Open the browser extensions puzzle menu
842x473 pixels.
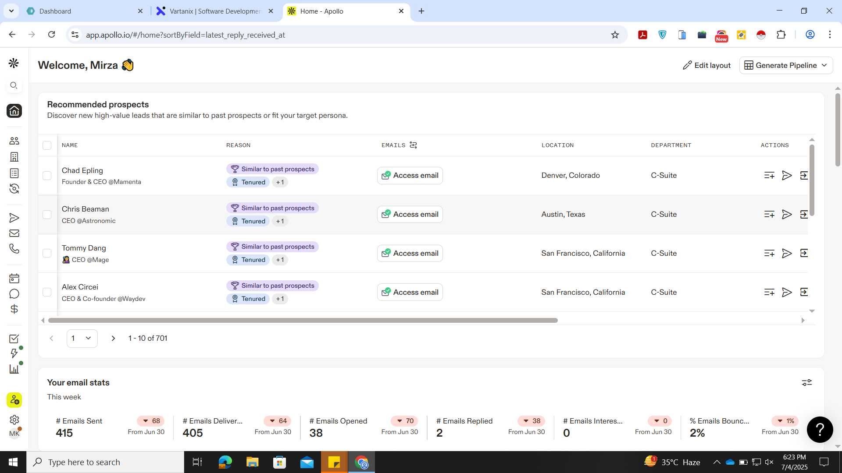pos(781,35)
